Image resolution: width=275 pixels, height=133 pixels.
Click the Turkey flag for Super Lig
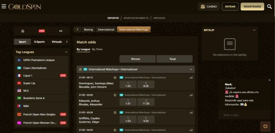(19, 83)
